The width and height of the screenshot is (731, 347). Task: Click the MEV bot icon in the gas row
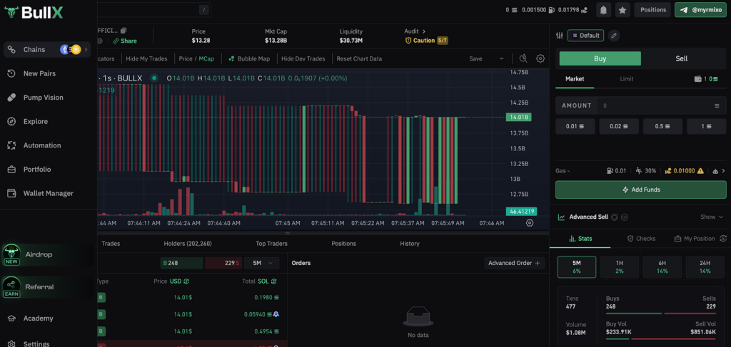[715, 171]
